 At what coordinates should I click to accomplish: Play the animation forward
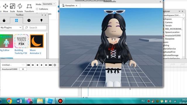tap(41, 65)
